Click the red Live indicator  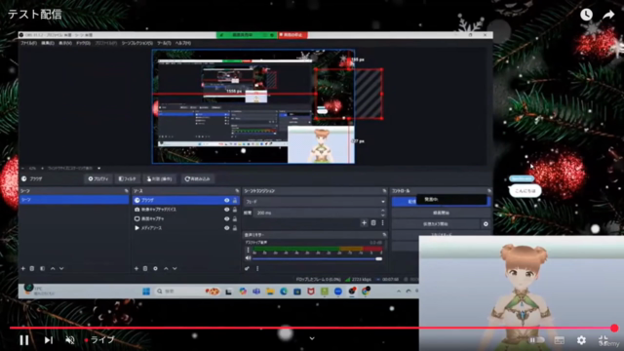click(99, 340)
